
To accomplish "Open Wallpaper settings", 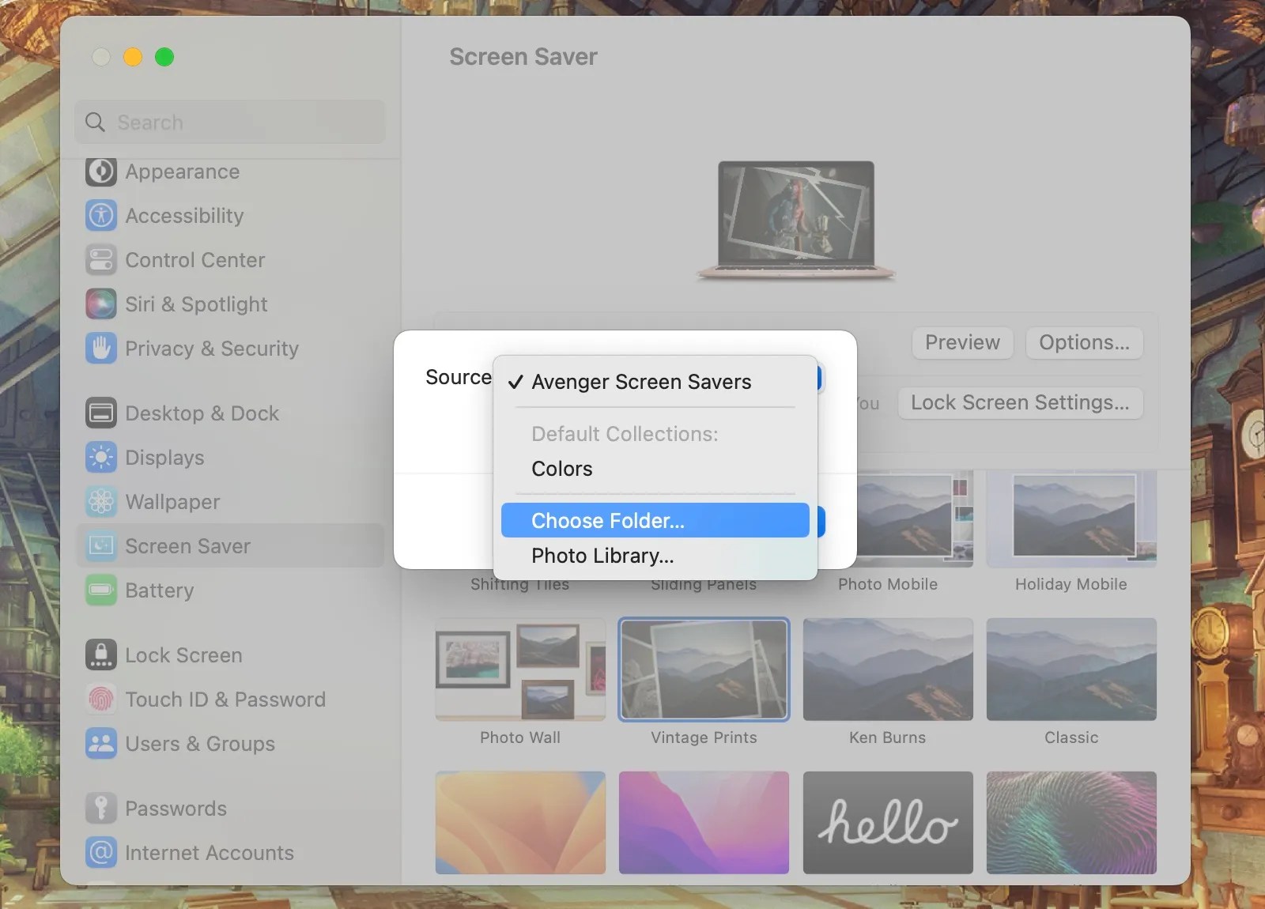I will [x=101, y=501].
